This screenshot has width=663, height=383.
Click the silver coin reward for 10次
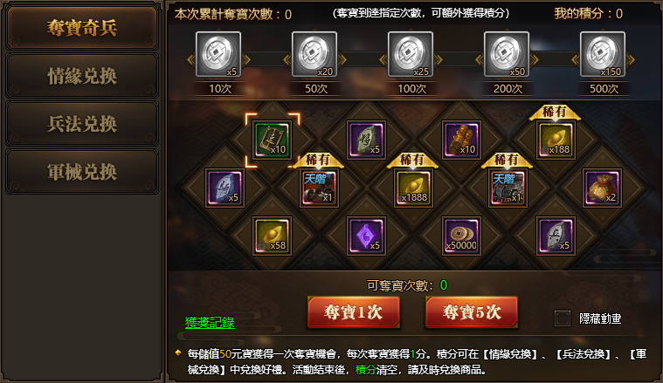click(x=218, y=54)
